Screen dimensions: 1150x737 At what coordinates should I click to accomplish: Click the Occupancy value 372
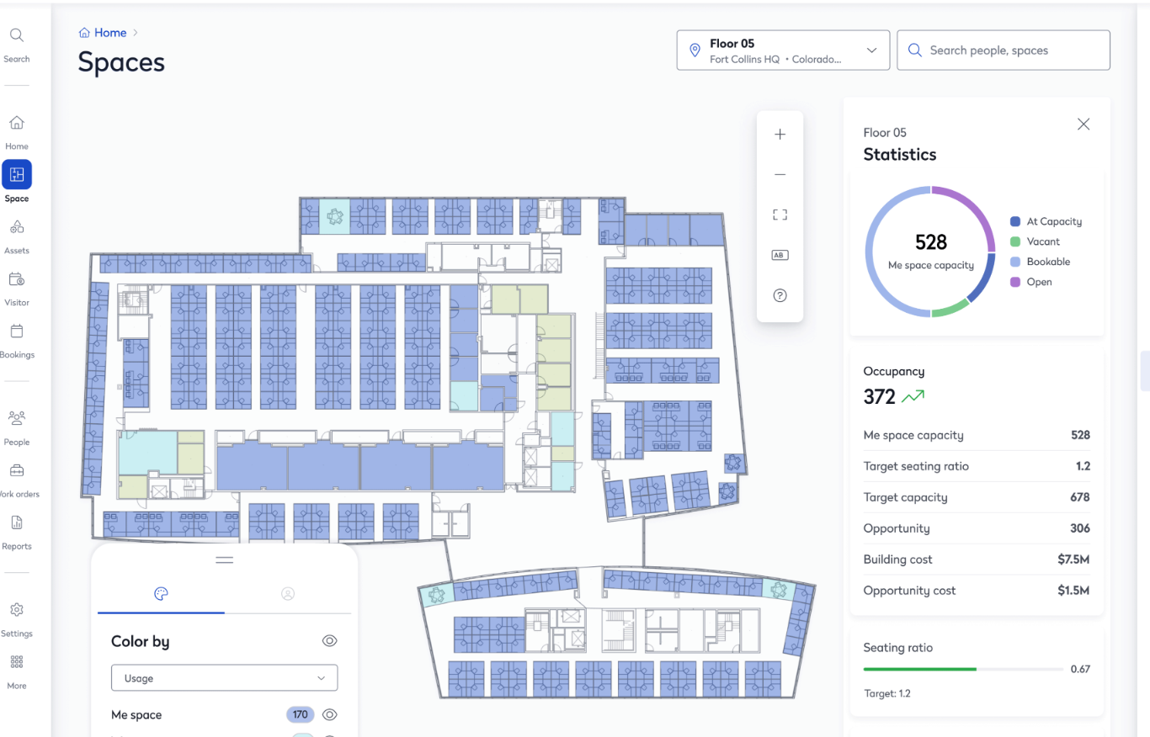[879, 396]
